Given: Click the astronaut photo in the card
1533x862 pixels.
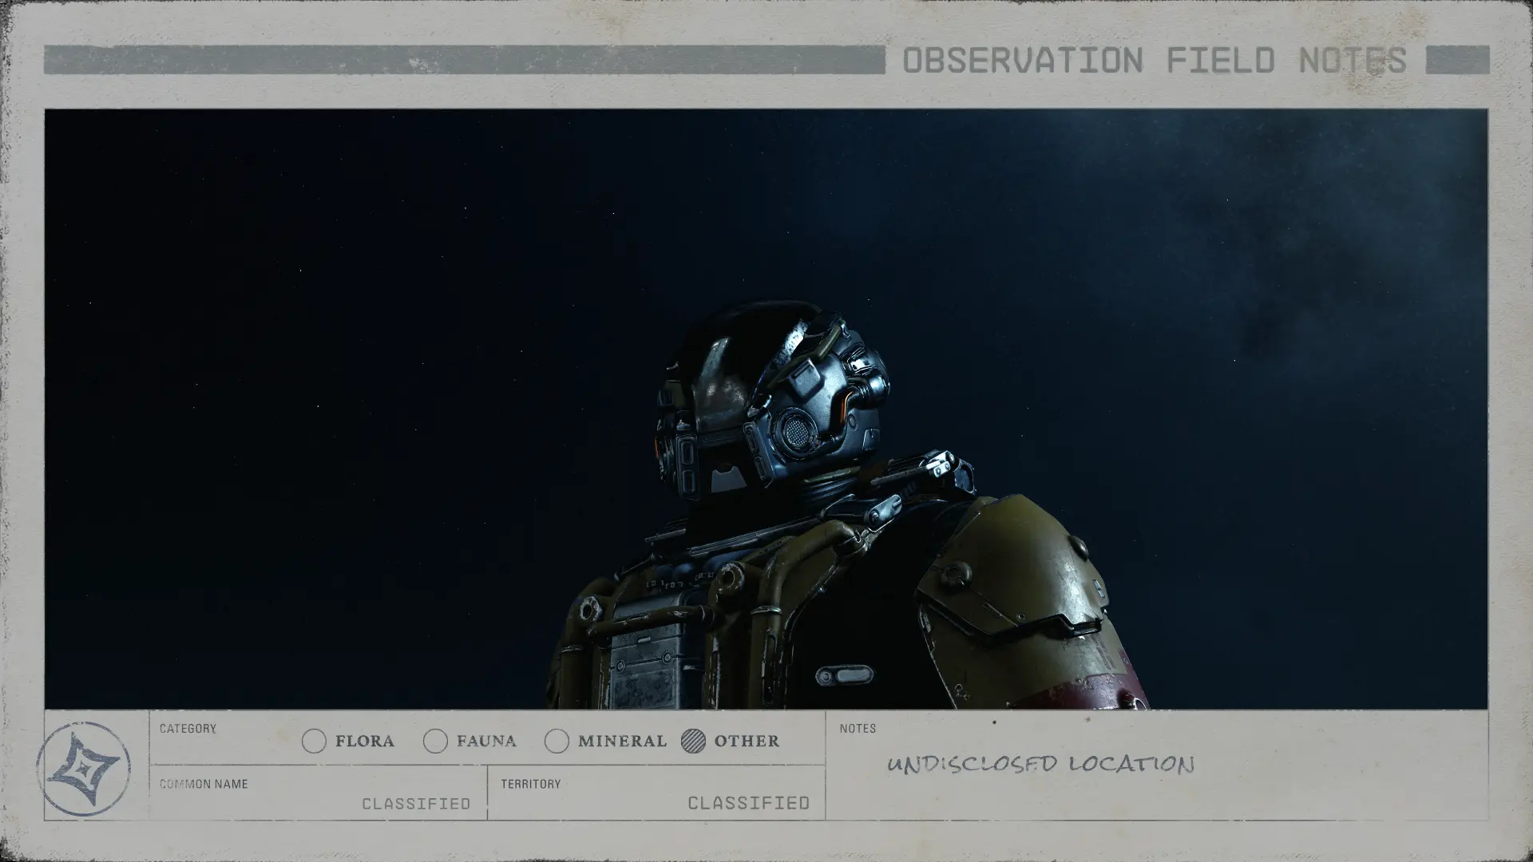Looking at the screenshot, I should coord(766,409).
